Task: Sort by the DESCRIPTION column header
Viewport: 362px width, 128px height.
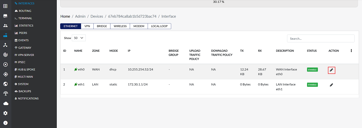Action: [x=285, y=51]
